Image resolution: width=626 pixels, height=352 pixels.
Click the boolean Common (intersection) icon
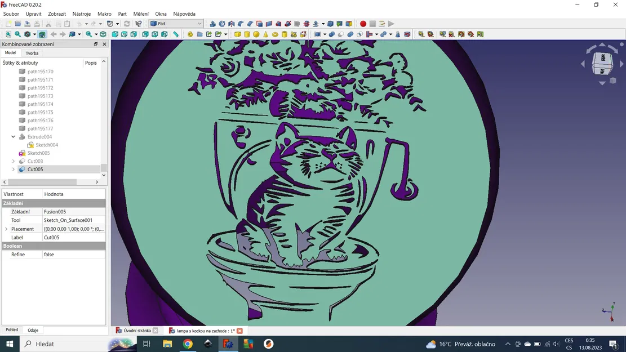359,34
